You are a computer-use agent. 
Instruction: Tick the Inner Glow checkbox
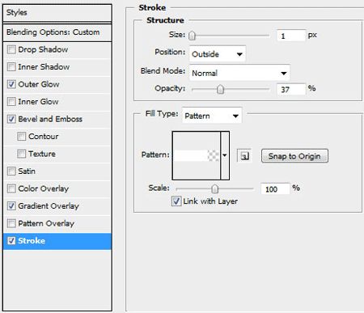coord(11,102)
